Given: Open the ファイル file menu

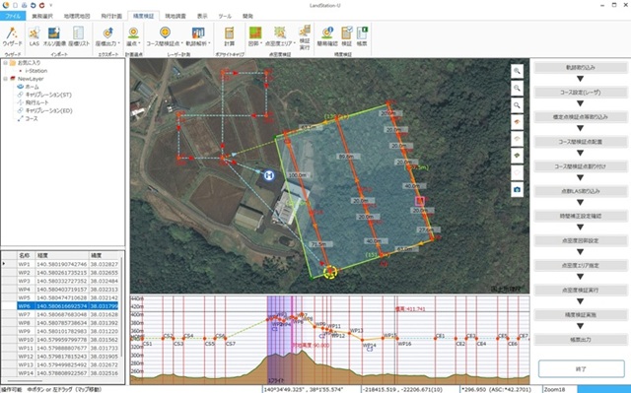Looking at the screenshot, I should 13,16.
